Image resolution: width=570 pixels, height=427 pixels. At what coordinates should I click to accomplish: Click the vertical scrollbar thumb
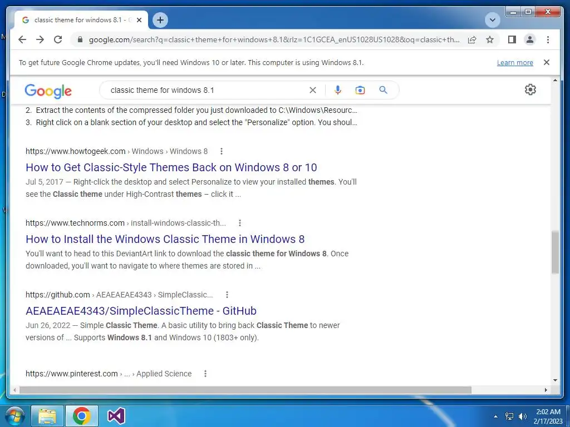(555, 252)
